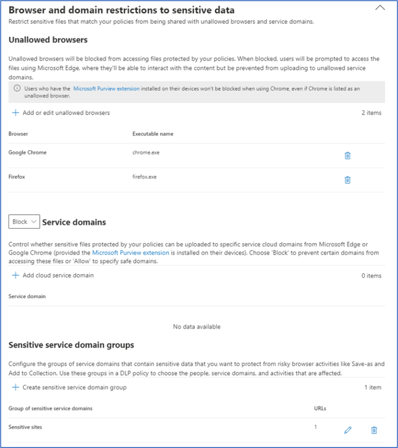Viewport: 398px width, 448px height.
Task: Open the Block service domains dropdown
Action: [x=23, y=221]
